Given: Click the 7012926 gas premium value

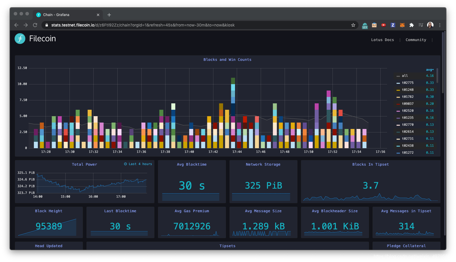Looking at the screenshot, I should (192, 226).
